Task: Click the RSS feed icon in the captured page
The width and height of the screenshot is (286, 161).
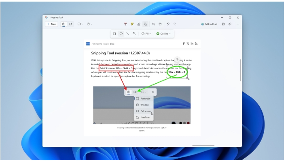Action: [196, 43]
